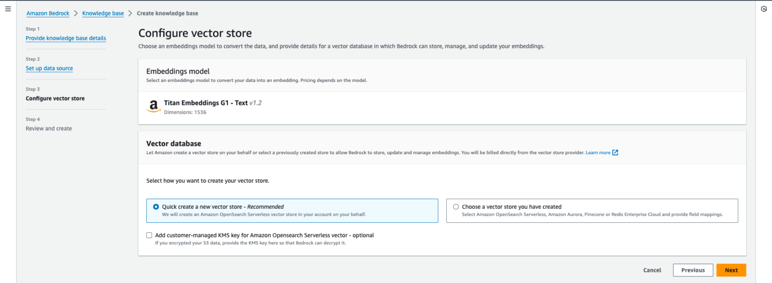Viewport: 772px width, 283px height.
Task: Click the breadcrumb chevron after Amazon Bedrock
Action: tap(76, 14)
